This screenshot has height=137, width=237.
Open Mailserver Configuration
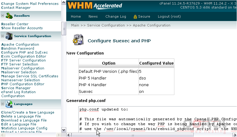tap(23, 68)
